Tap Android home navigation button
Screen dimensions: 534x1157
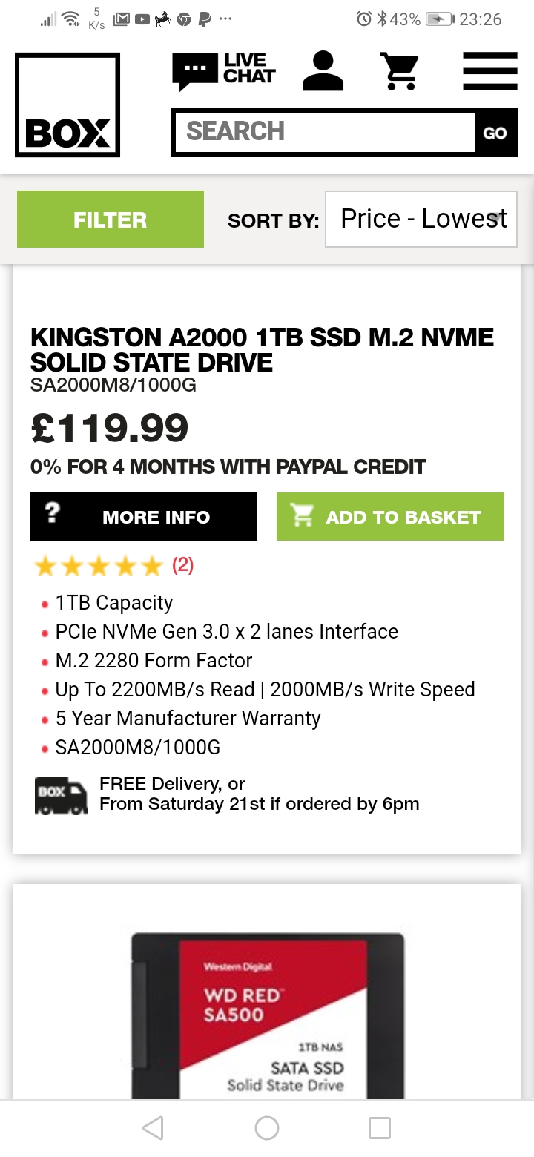point(267,1128)
